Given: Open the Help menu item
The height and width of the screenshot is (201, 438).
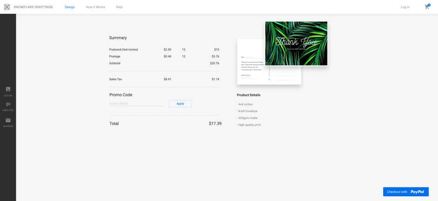Looking at the screenshot, I should 119,7.
